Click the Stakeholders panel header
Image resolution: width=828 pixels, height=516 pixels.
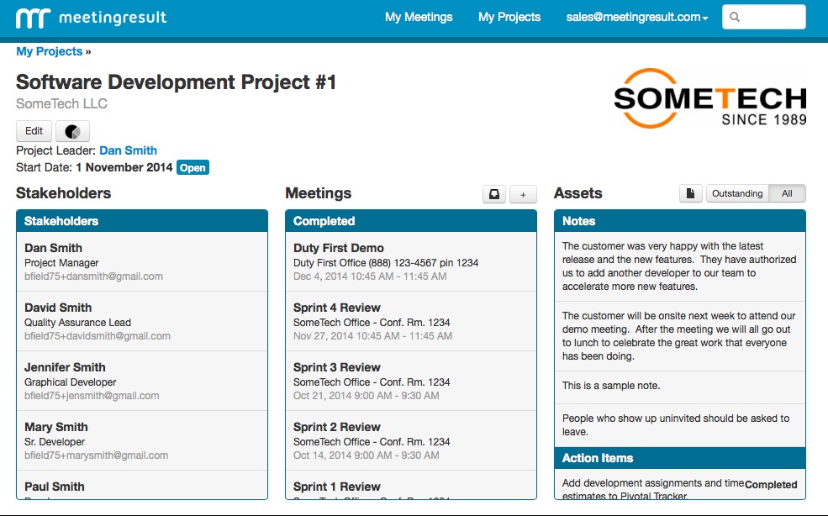click(x=142, y=221)
